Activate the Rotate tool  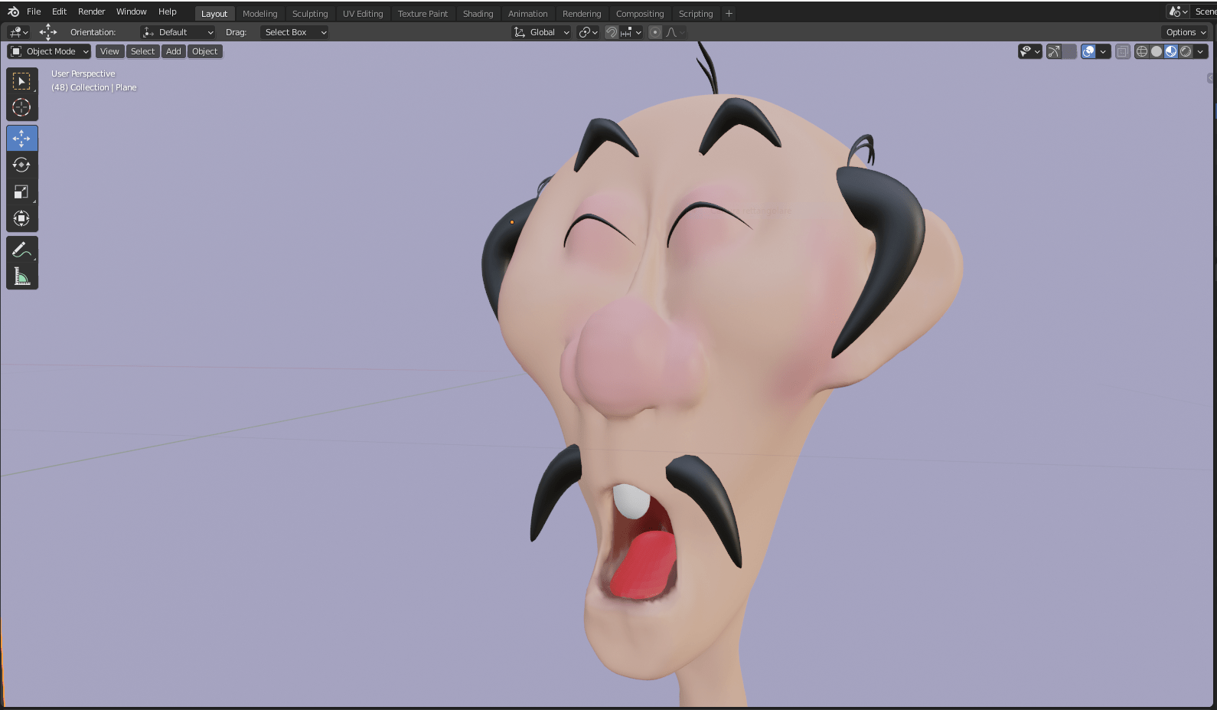tap(21, 165)
